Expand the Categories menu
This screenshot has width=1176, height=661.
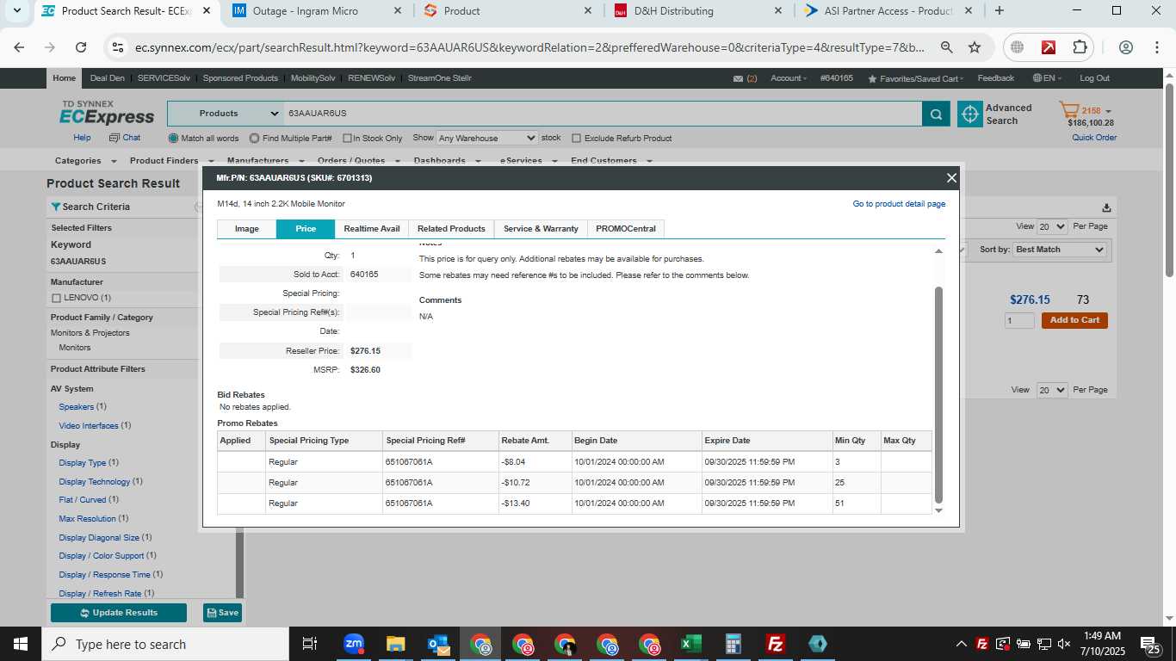(x=84, y=161)
